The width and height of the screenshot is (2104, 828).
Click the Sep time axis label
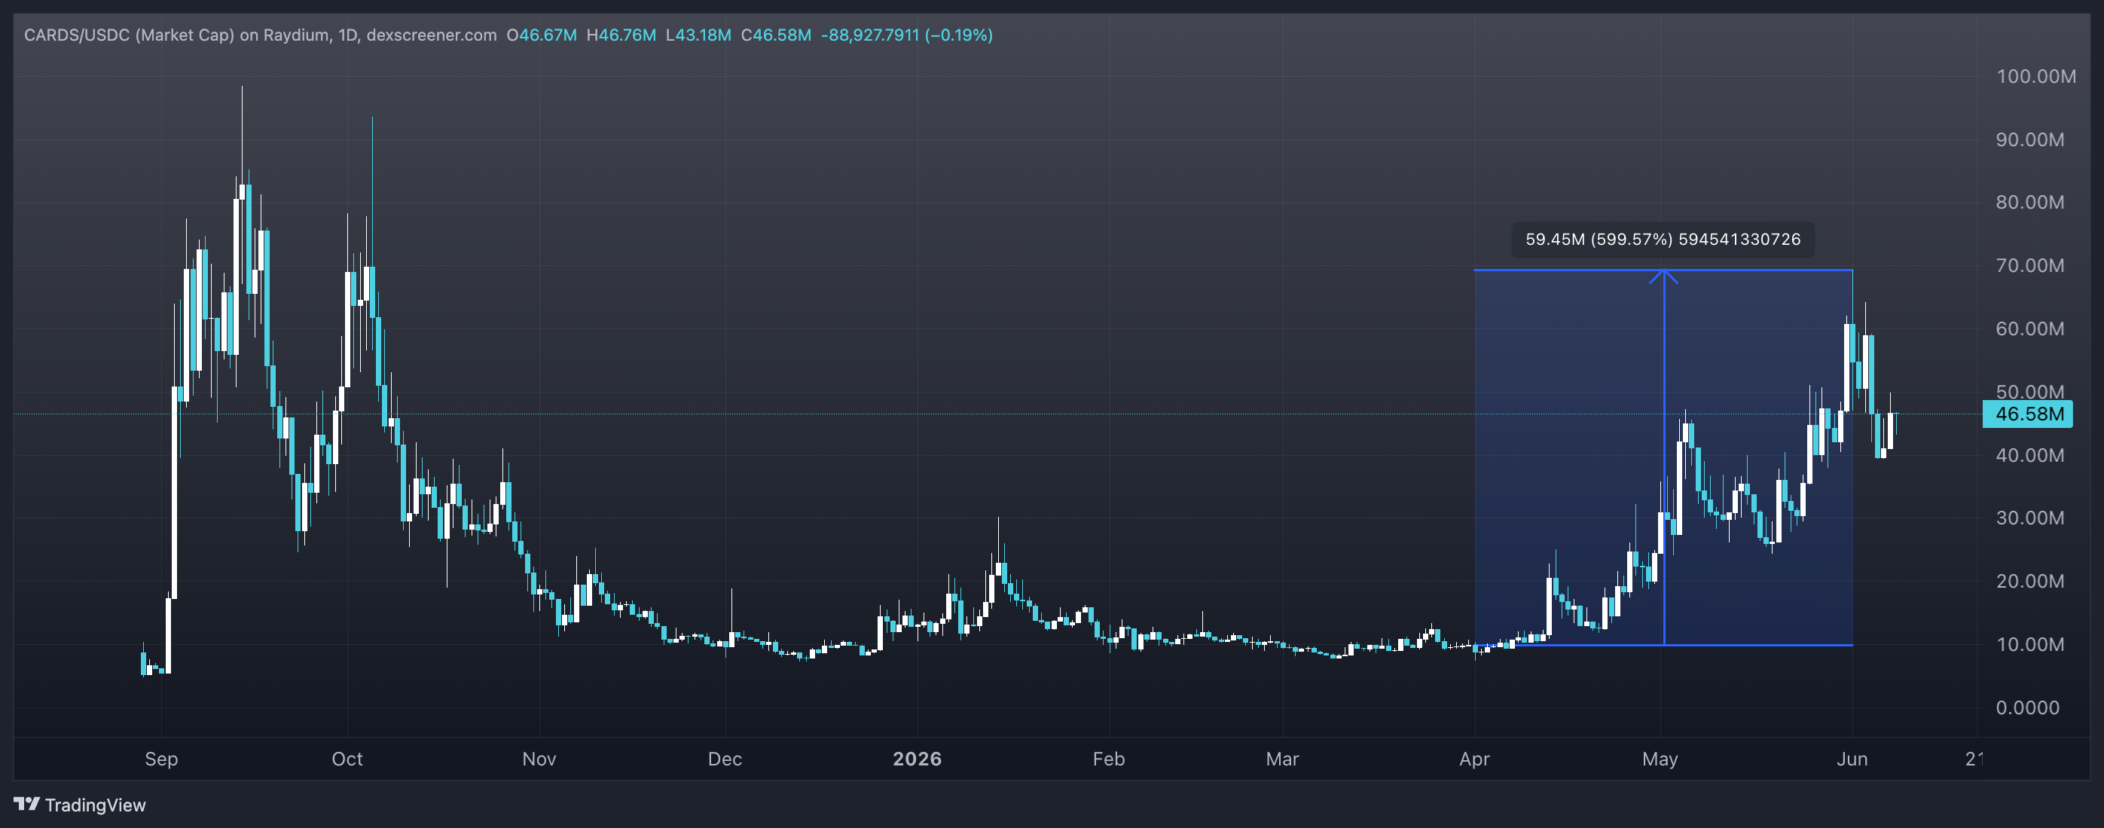coord(161,759)
